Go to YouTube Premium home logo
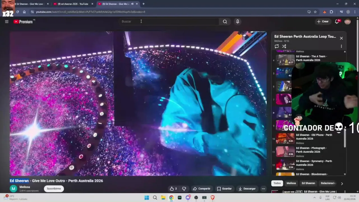359x202 pixels. (x=24, y=22)
